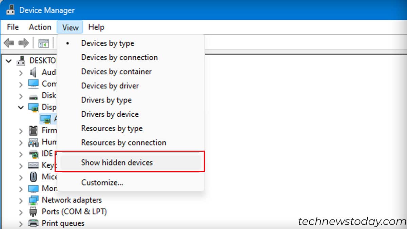Image resolution: width=407 pixels, height=229 pixels.
Task: Click the Forward arrow toolbar icon
Action: click(23, 43)
